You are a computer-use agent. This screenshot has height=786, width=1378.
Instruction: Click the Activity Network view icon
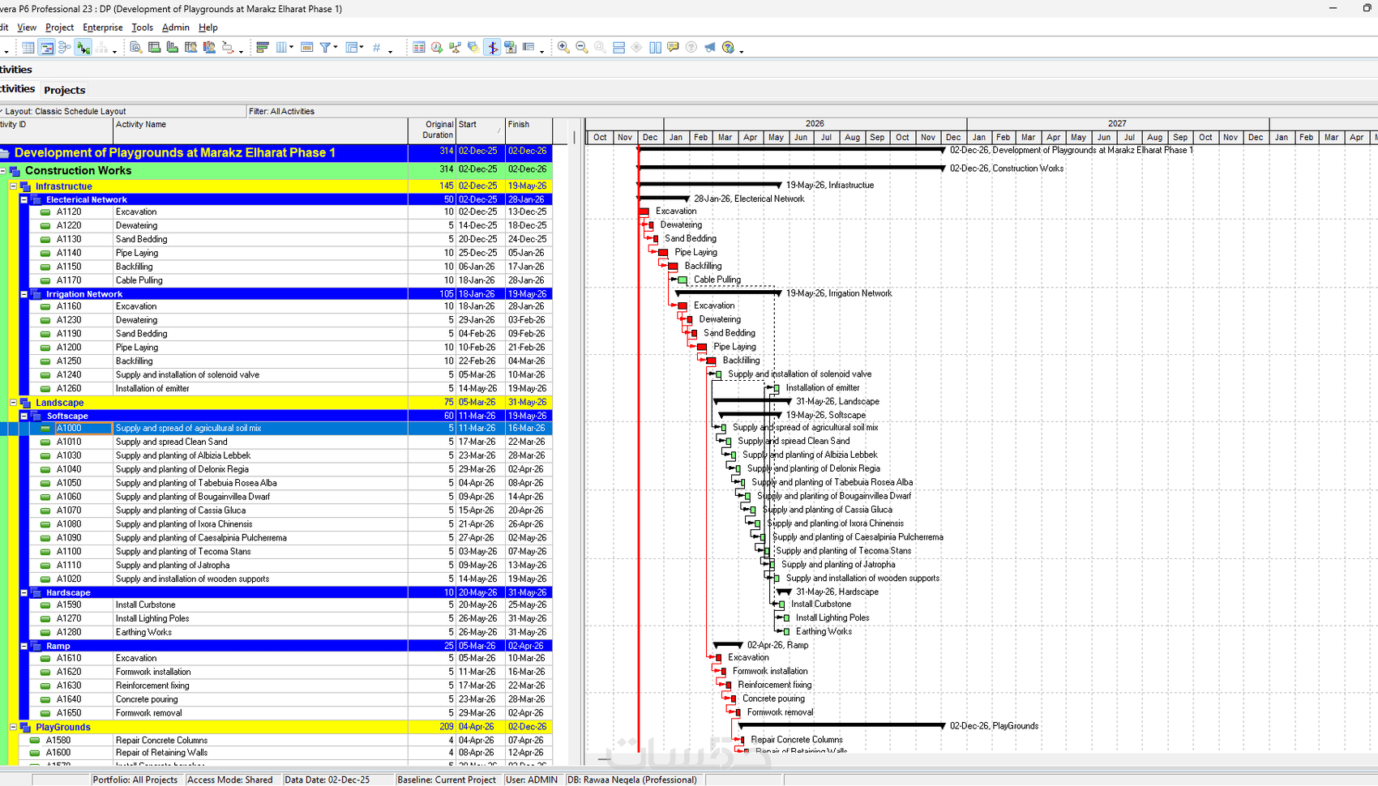(65, 48)
